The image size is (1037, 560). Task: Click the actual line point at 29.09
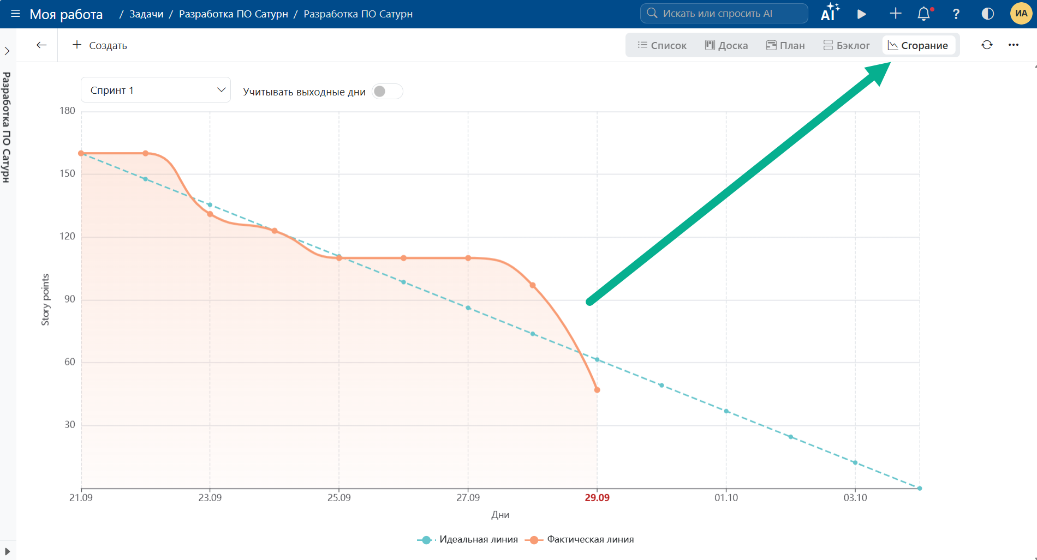click(x=597, y=390)
